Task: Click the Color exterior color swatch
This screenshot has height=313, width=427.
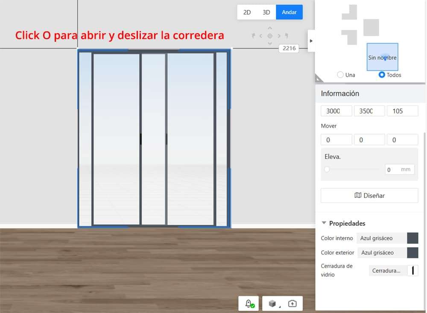Action: 412,252
